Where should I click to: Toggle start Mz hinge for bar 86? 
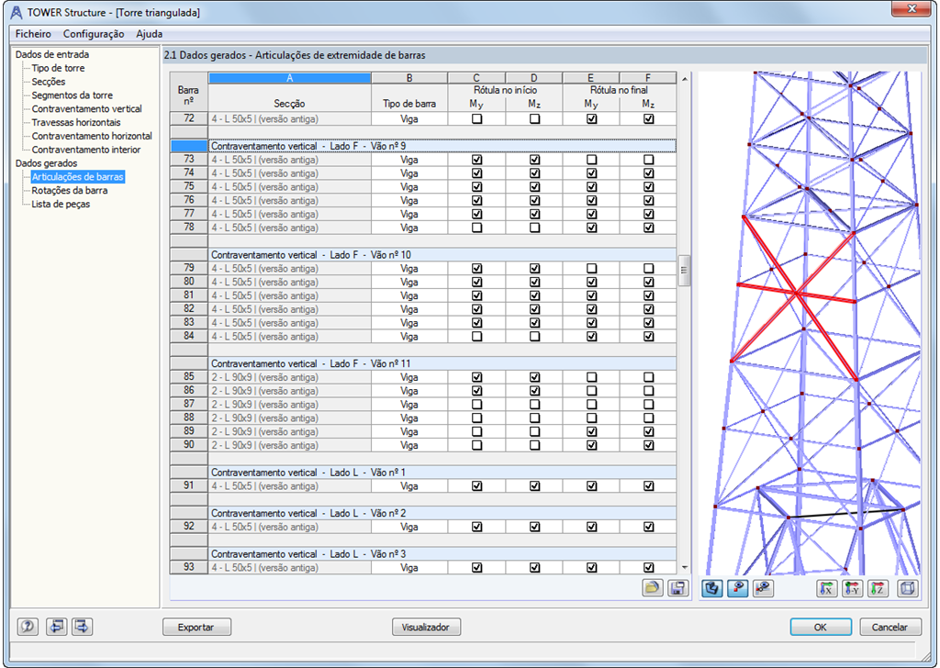534,391
